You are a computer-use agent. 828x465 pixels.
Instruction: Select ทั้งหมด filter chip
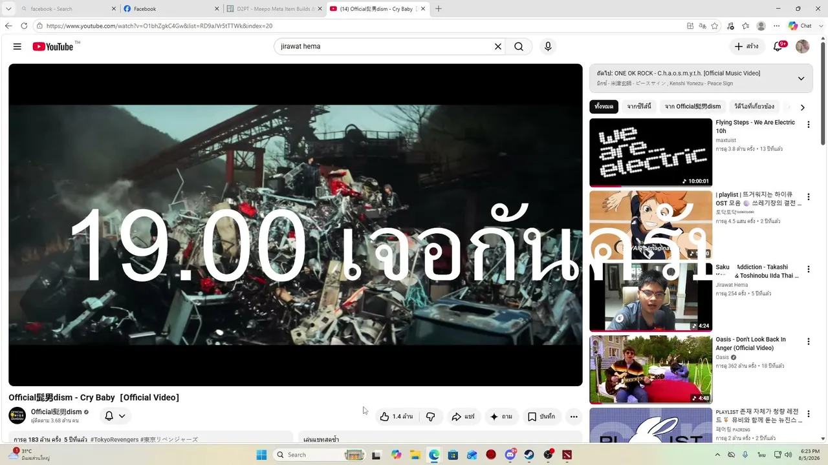click(x=604, y=107)
